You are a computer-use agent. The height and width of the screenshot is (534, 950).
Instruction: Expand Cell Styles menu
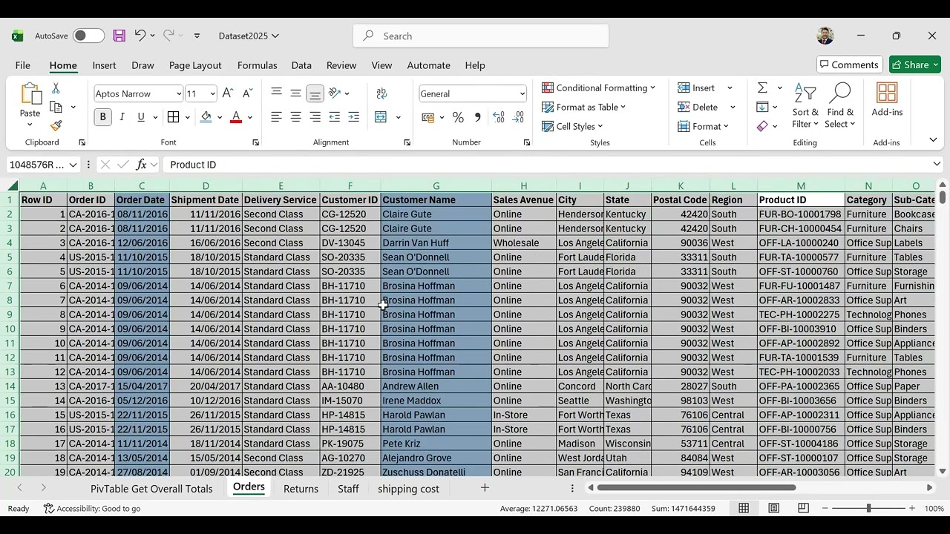coord(572,126)
